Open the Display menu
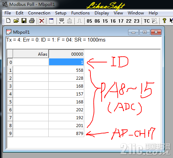Viewport: 173px width, 158px height. point(102,13)
